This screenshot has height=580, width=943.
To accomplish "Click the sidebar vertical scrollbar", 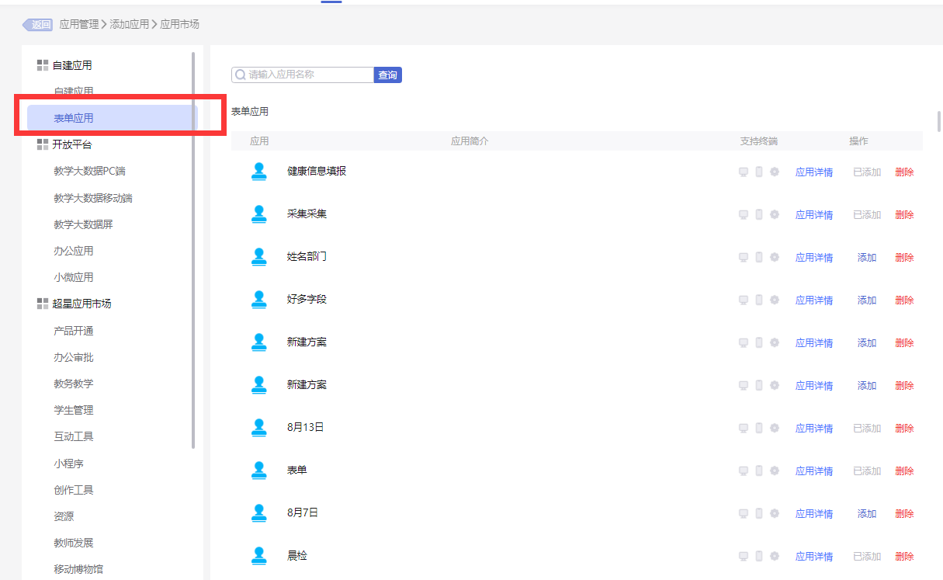I will click(193, 249).
